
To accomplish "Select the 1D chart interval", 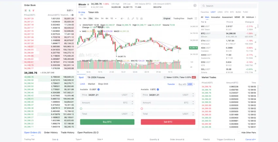I will tap(112, 18).
